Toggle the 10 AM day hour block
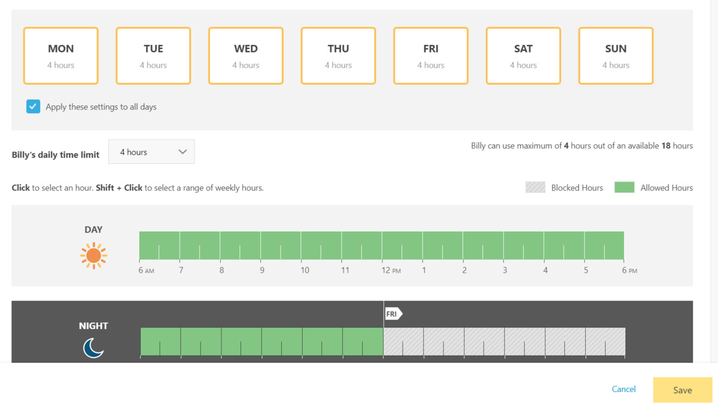Viewport: 718px width, 404px height. pyautogui.click(x=321, y=245)
